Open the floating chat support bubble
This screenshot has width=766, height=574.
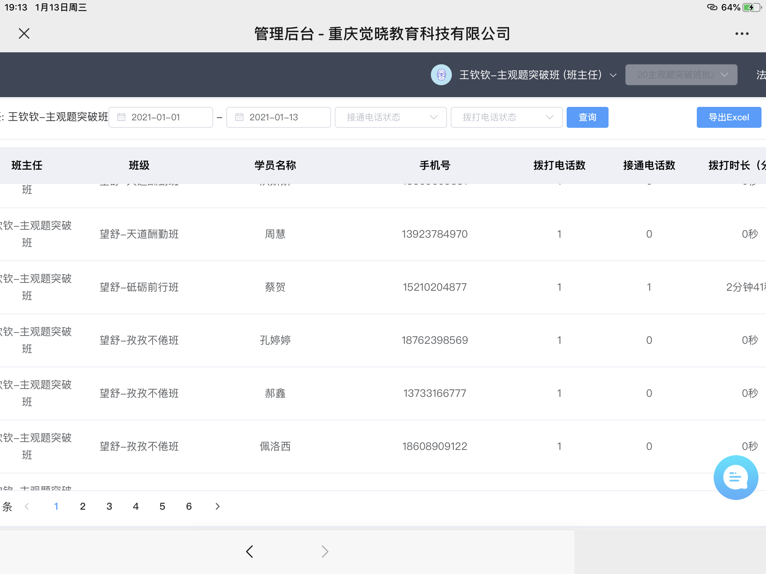[x=736, y=477]
